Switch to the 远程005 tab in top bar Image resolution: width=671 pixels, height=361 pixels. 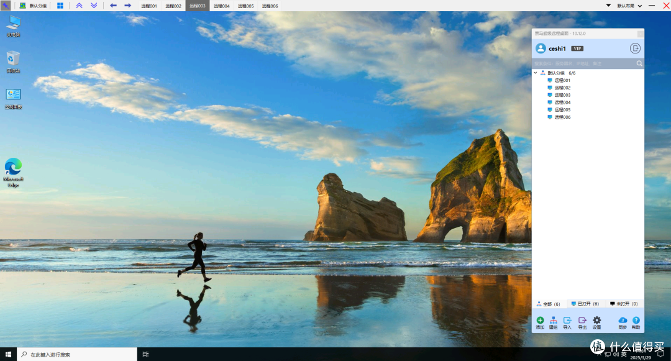click(245, 6)
